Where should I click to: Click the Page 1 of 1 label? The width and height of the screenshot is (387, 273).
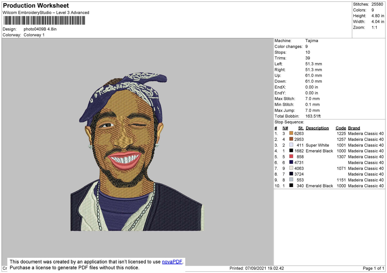373,268
